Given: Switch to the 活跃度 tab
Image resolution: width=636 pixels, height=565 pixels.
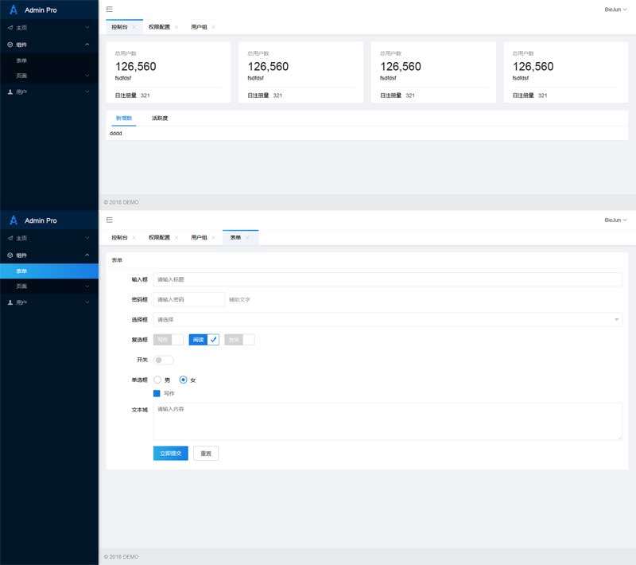Looking at the screenshot, I should tap(160, 118).
